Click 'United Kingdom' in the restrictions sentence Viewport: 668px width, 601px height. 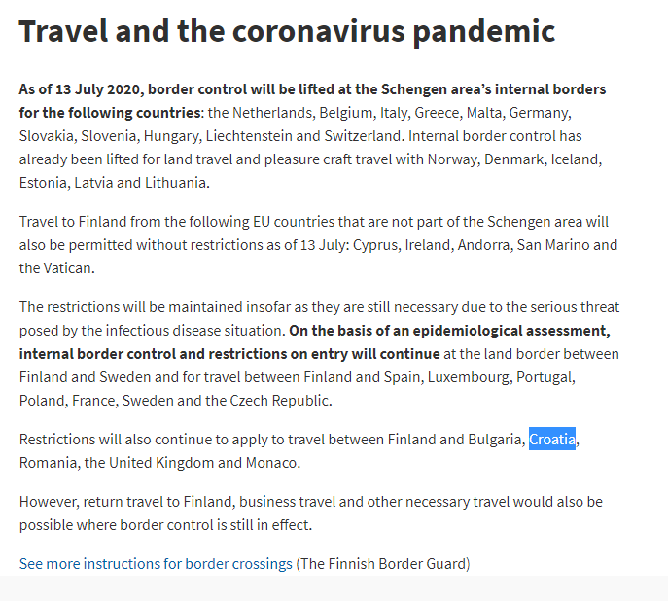(161, 463)
